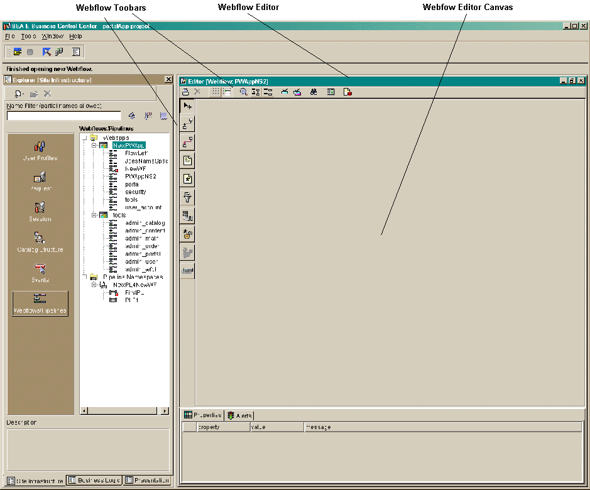Switch to the Alerts tab

(239, 415)
